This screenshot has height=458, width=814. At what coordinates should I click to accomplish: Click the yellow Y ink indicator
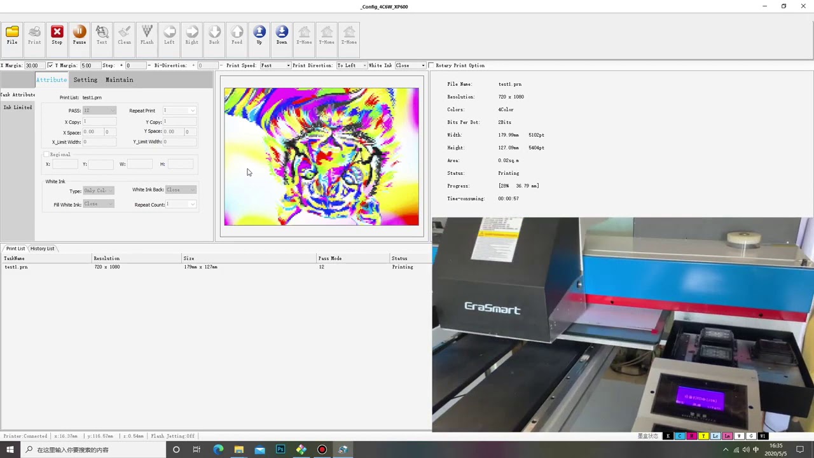[x=703, y=436]
